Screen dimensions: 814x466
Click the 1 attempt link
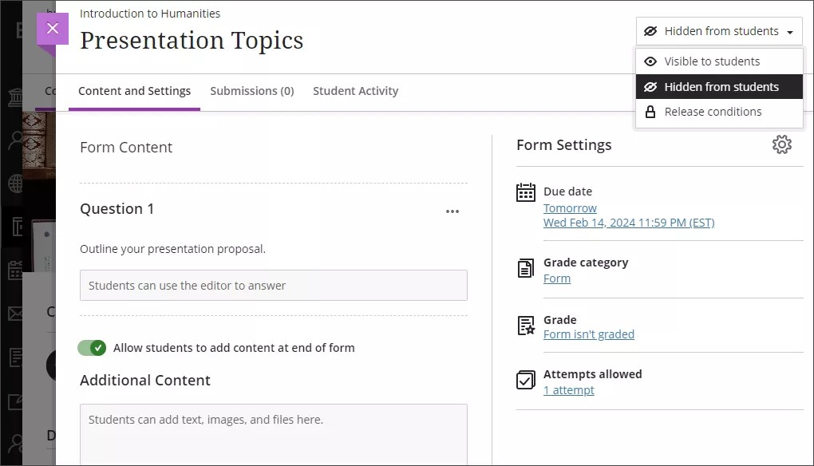569,389
